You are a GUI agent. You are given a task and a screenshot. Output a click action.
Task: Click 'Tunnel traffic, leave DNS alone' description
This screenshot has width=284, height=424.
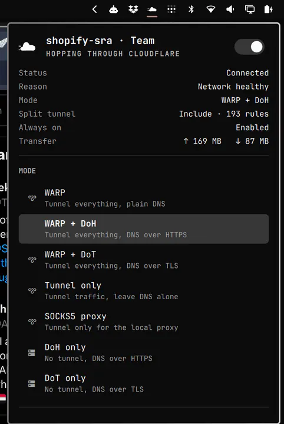click(111, 297)
